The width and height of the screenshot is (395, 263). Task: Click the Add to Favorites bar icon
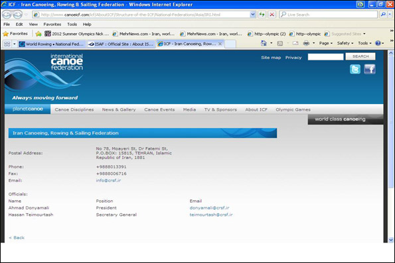39,33
